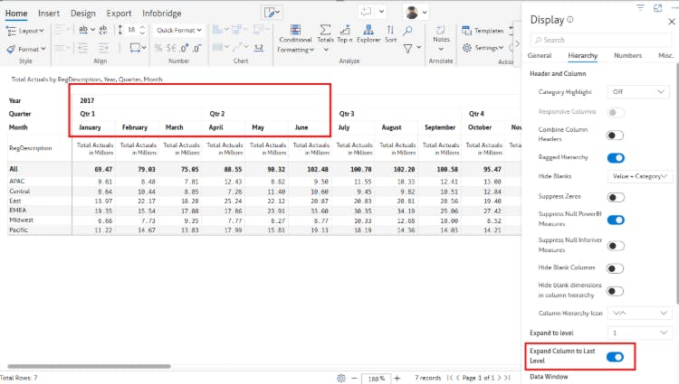Select the Column Hierarchy Icon dropdown
Image resolution: width=679 pixels, height=384 pixels.
pyautogui.click(x=640, y=313)
